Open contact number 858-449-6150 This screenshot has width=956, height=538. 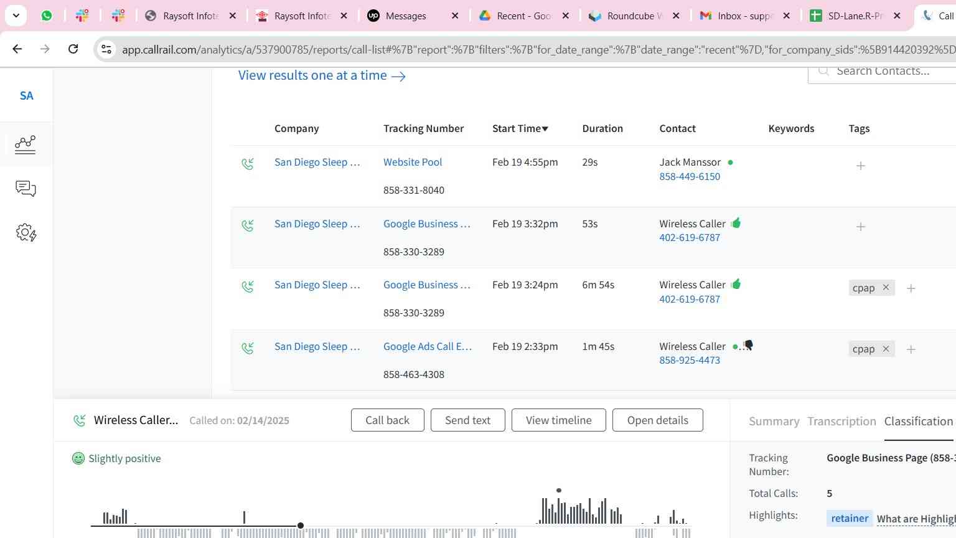(690, 176)
